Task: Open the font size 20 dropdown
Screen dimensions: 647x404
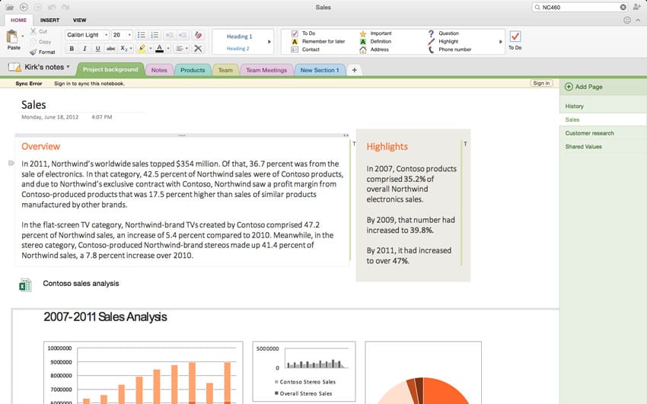Action: (129, 35)
